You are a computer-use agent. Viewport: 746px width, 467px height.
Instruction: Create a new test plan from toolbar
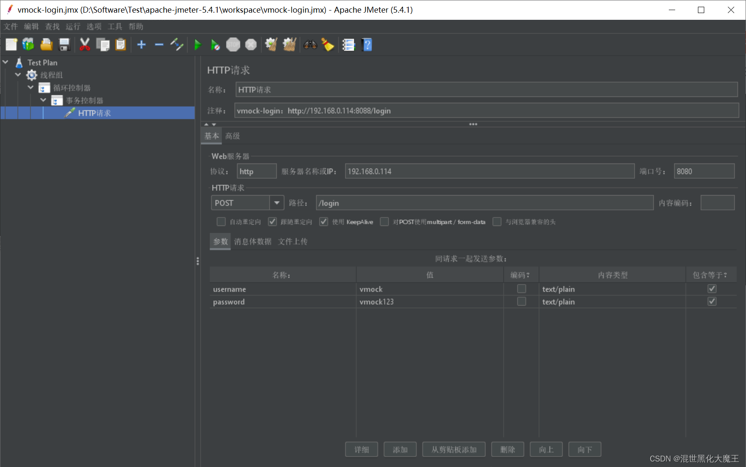point(11,44)
